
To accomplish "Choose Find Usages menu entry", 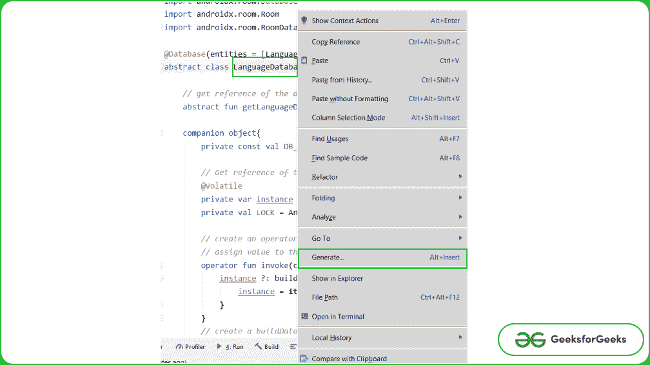I will [x=330, y=139].
